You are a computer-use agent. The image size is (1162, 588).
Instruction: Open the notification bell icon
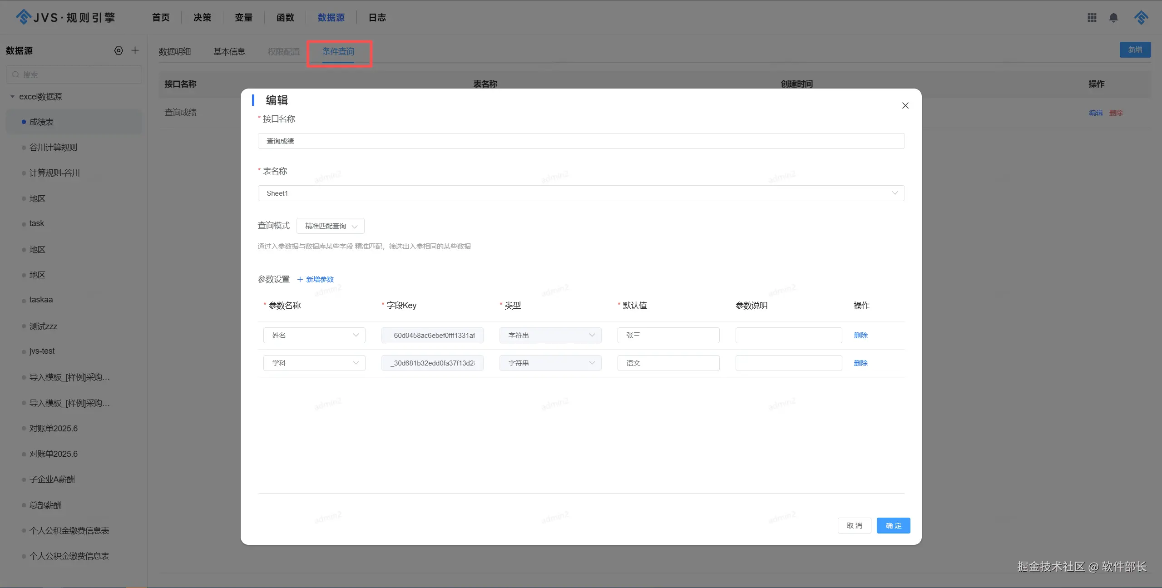click(1113, 18)
